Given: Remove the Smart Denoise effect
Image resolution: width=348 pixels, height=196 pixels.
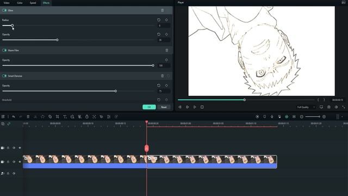Looking at the screenshot, I should pyautogui.click(x=163, y=76).
